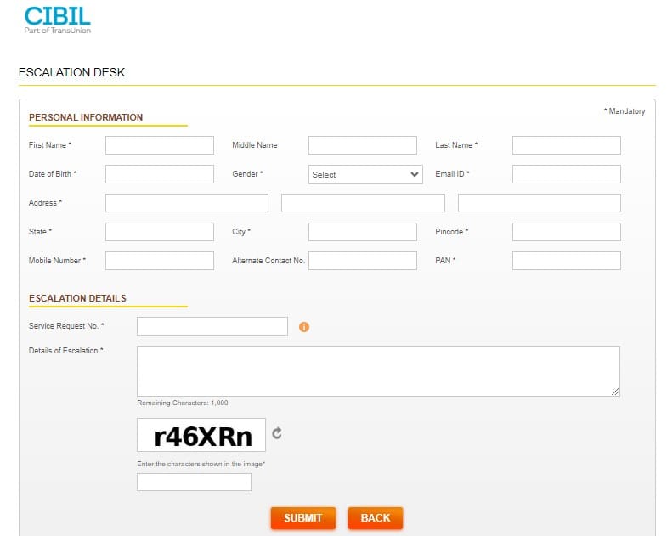Click the Mobile Number field
The width and height of the screenshot is (667, 536).
click(x=160, y=261)
